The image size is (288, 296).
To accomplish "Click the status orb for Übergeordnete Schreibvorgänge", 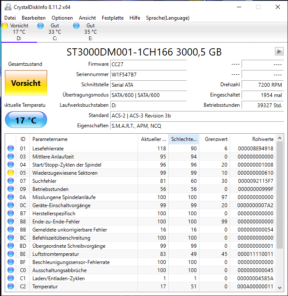I will [x=11, y=246].
